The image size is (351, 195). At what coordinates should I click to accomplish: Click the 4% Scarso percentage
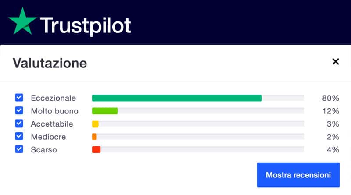click(333, 150)
